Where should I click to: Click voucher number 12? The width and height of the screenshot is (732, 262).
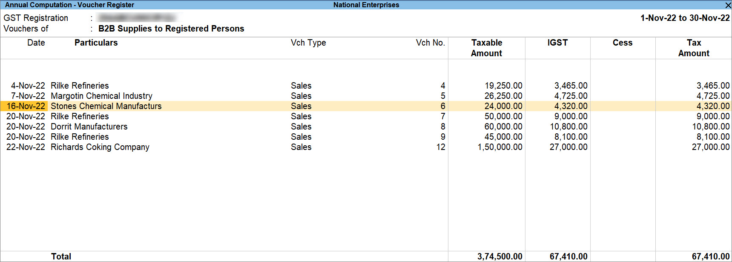click(441, 147)
